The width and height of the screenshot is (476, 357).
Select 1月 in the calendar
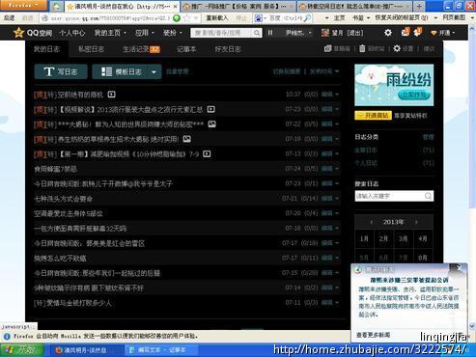tap(364, 238)
